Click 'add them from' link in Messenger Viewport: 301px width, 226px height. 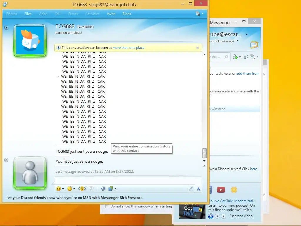click(248, 74)
